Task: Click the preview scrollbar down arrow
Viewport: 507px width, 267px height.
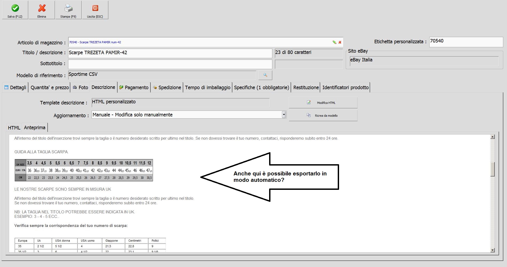Action: [x=493, y=250]
